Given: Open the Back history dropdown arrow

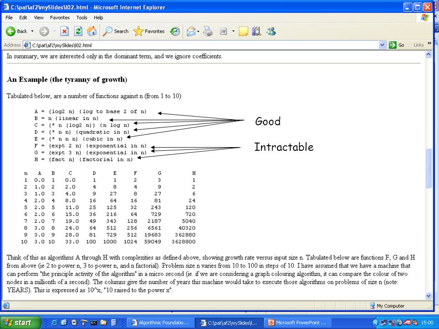Looking at the screenshot, I should (32, 31).
